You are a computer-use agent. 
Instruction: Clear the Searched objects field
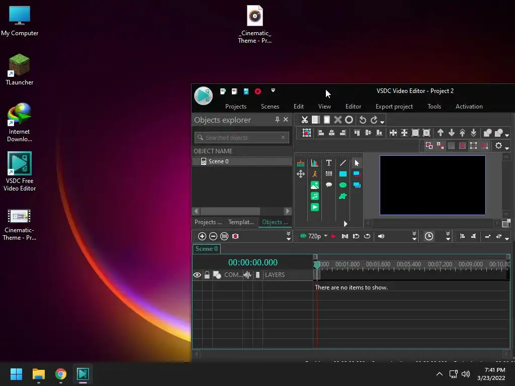point(283,138)
